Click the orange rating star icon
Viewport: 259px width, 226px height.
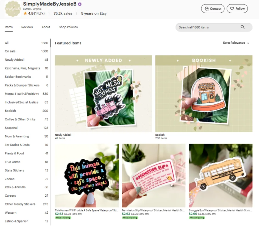(x=25, y=13)
